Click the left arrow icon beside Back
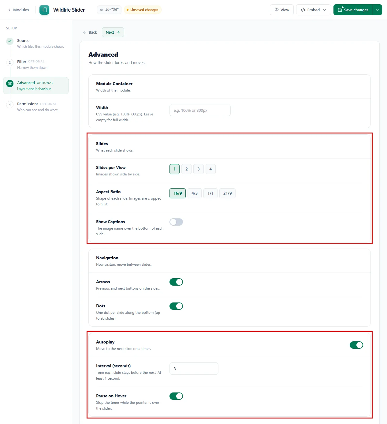The width and height of the screenshot is (387, 424). (x=85, y=32)
